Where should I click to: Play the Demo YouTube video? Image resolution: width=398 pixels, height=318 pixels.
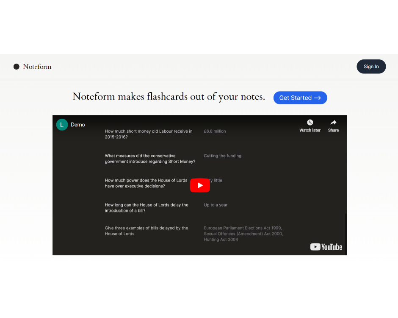point(200,185)
